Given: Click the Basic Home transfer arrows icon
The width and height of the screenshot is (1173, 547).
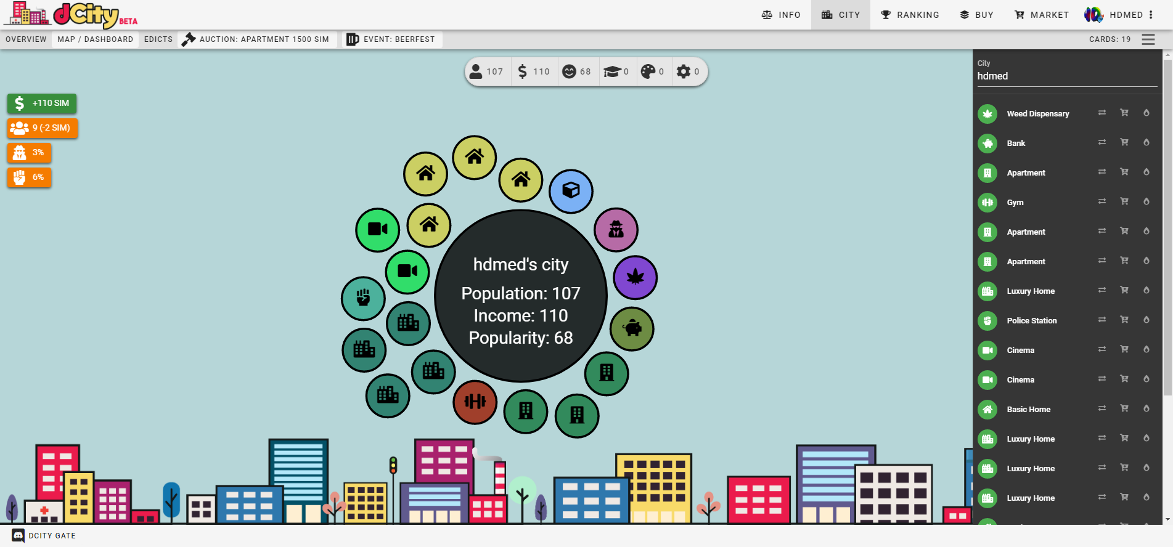Looking at the screenshot, I should pos(1102,408).
